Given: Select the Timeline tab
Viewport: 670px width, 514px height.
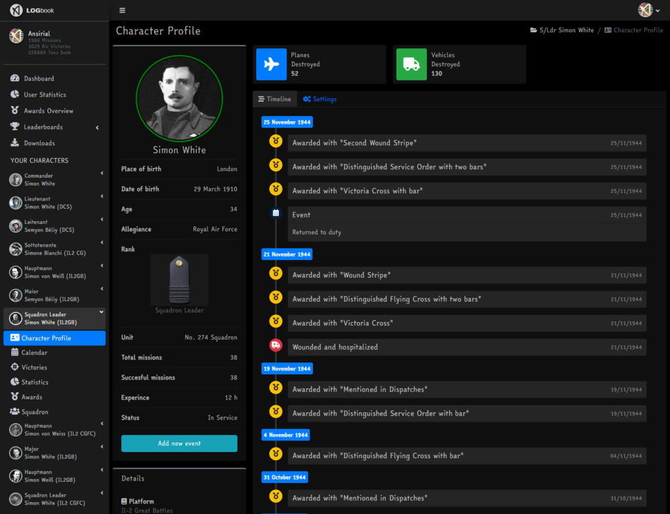Looking at the screenshot, I should pos(275,99).
